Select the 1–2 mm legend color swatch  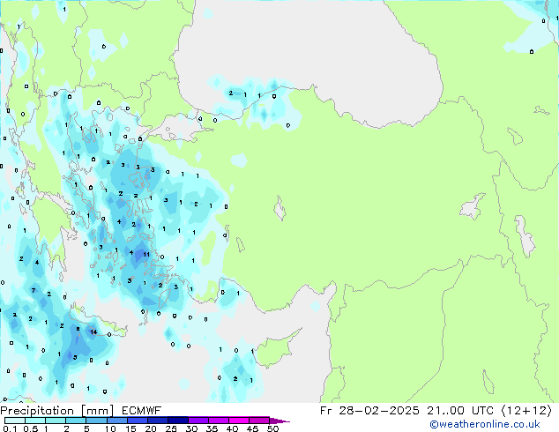56,421
